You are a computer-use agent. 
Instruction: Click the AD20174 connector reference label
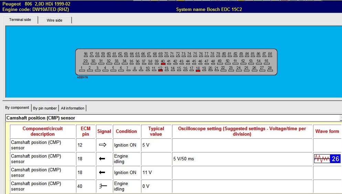82,77
